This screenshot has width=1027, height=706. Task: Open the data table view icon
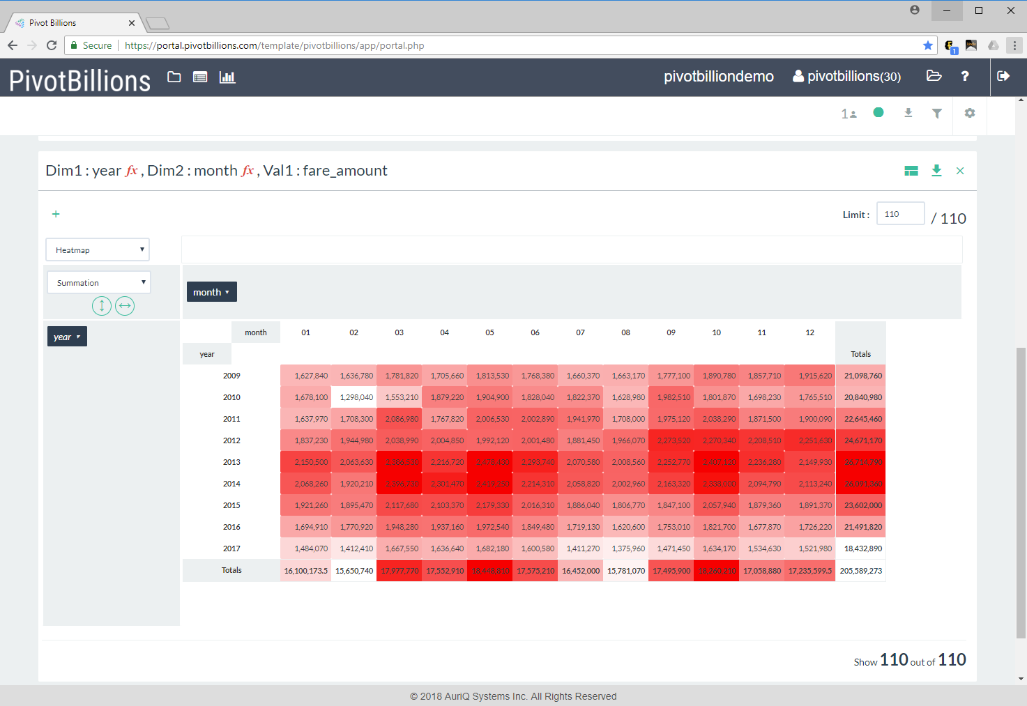point(200,77)
